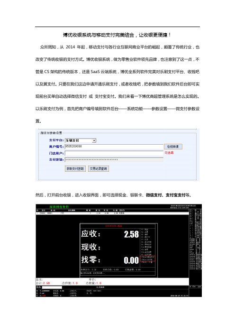
Task: Click the masked 支付密钥 field
Action: coord(114,159)
